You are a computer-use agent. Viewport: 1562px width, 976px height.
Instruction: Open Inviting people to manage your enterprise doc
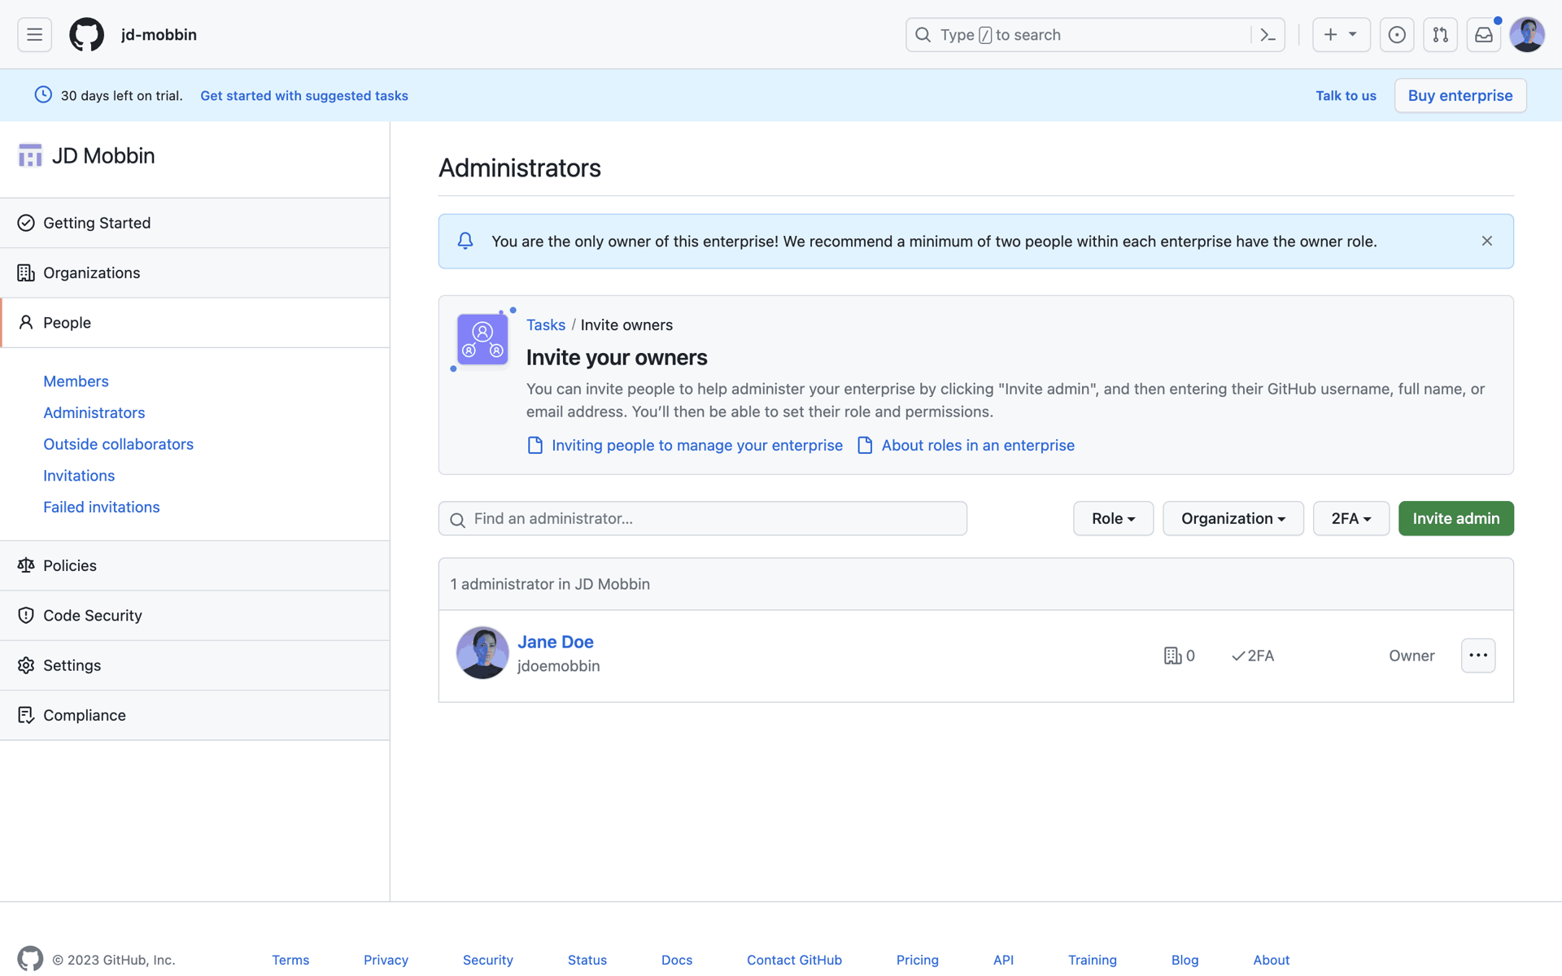[685, 445]
